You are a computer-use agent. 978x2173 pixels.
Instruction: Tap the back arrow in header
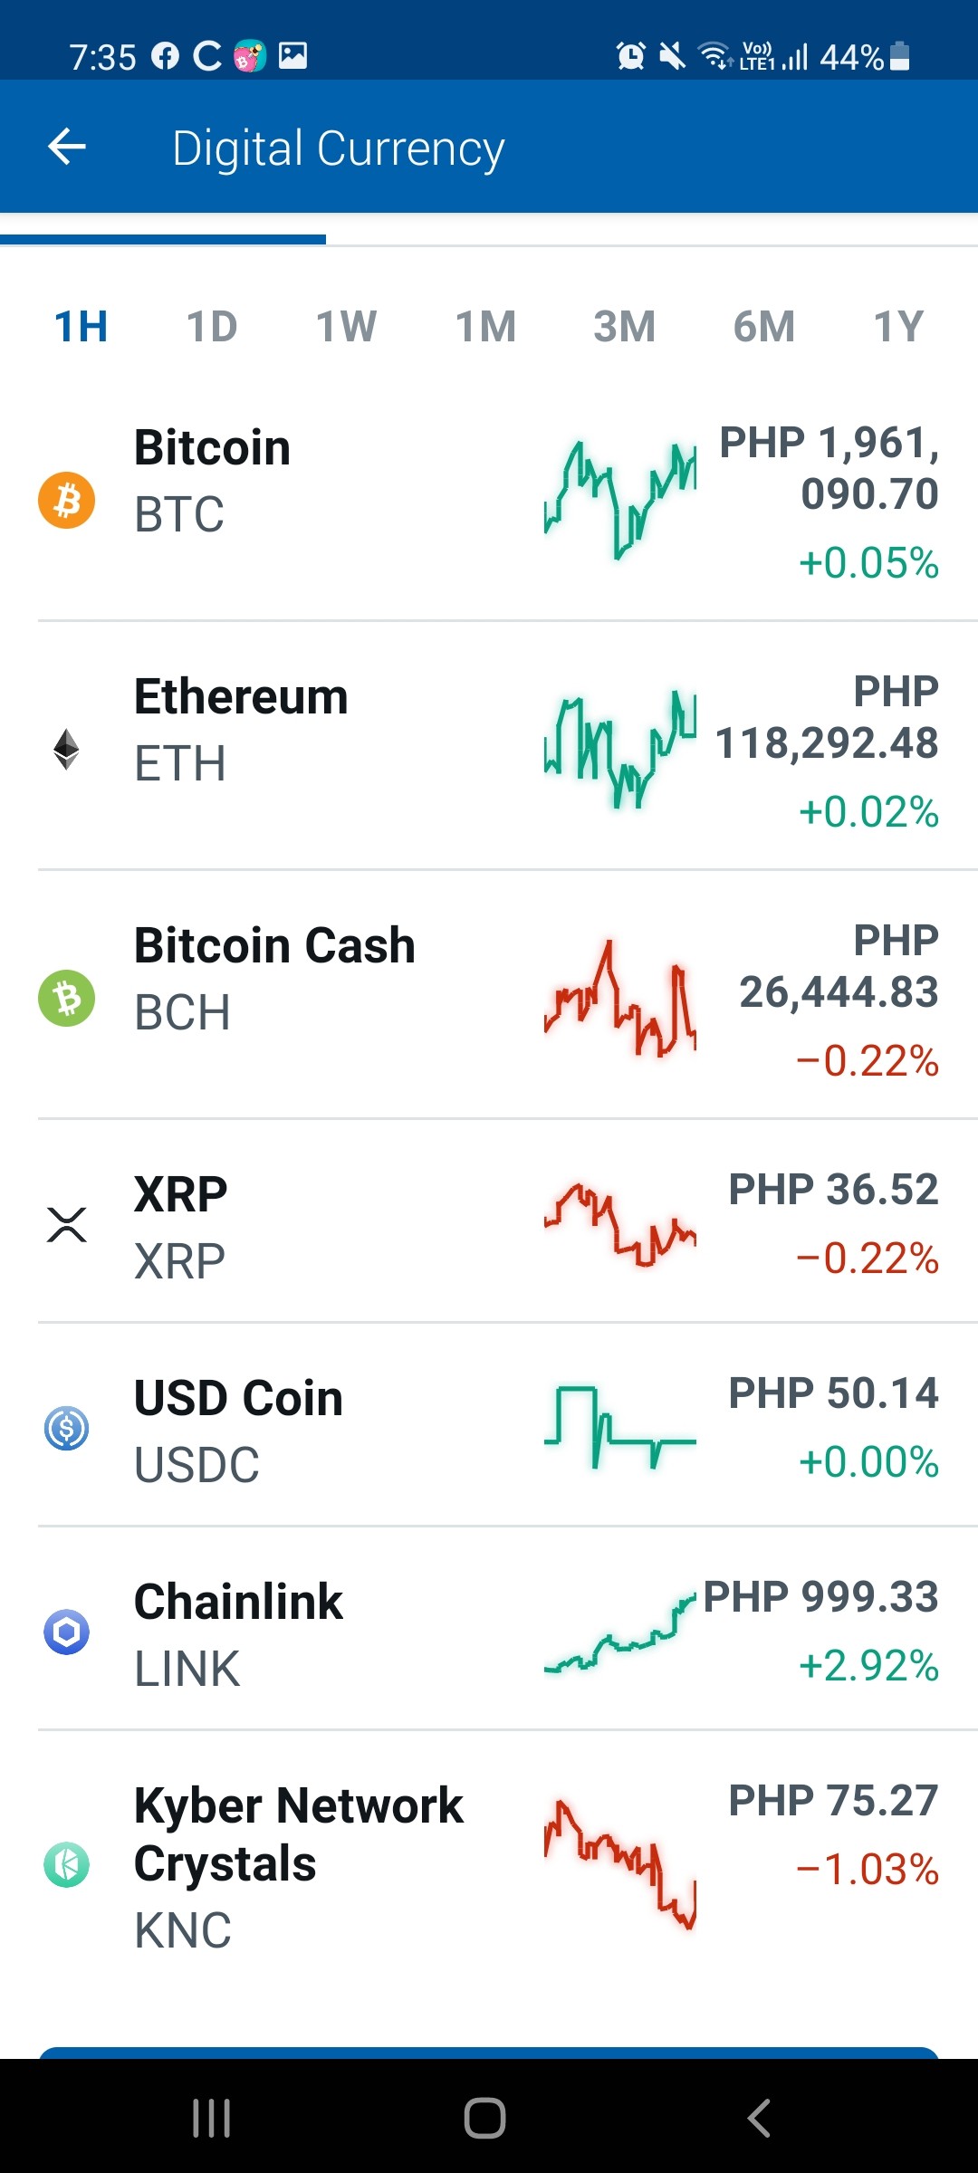67,147
